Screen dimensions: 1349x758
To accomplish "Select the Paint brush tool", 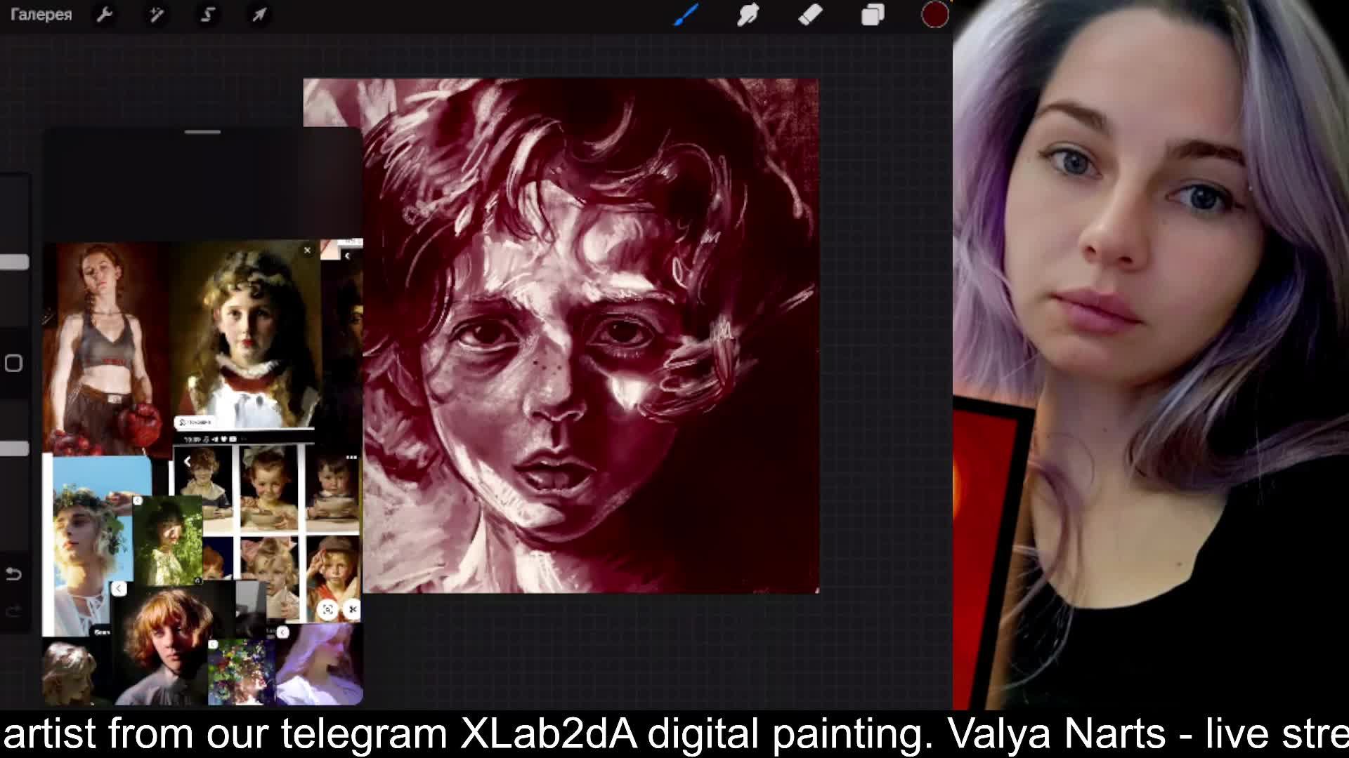I will pyautogui.click(x=686, y=15).
